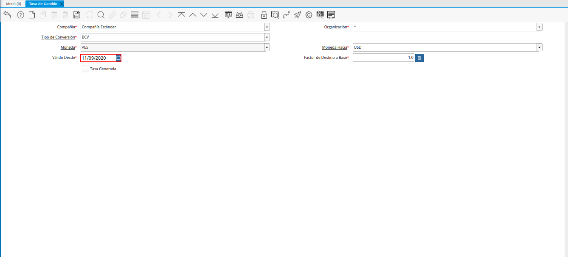Expand the Organización dropdown arrow
Viewport: 568px width, 257px height.
(x=540, y=27)
